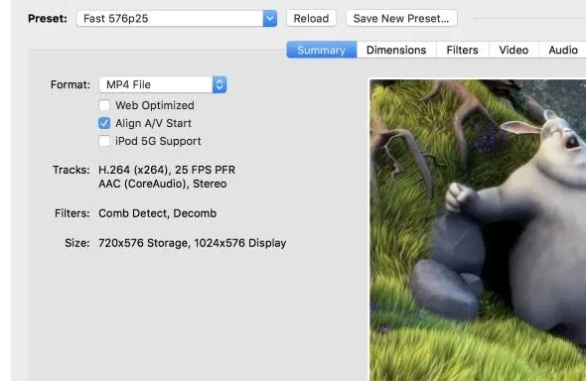Enable iPod 5G Support checkbox
586x381 pixels.
(104, 141)
